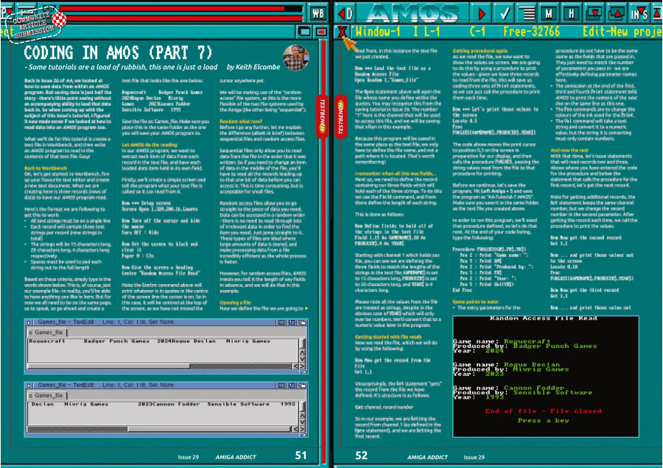663x468 pixels.
Task: Click the M button in AMOS toolbar
Action: [550, 13]
